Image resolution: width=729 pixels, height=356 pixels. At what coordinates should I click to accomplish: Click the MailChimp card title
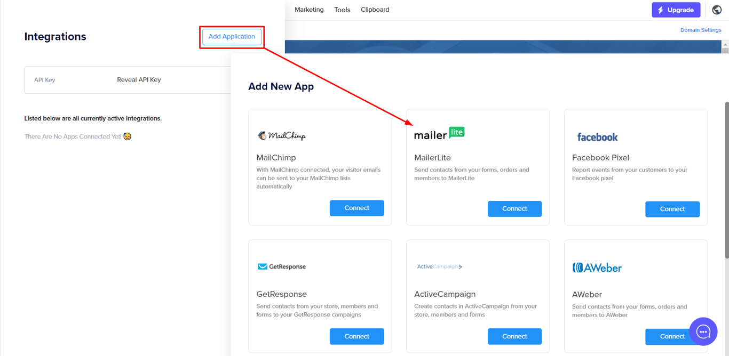click(x=276, y=158)
